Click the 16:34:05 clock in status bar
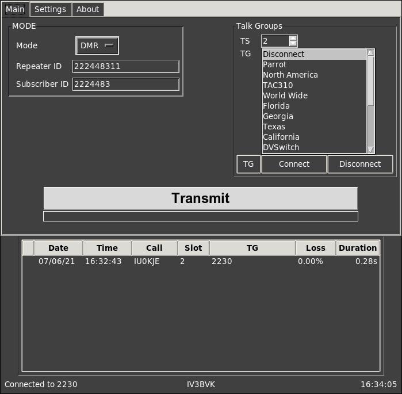 pos(378,384)
